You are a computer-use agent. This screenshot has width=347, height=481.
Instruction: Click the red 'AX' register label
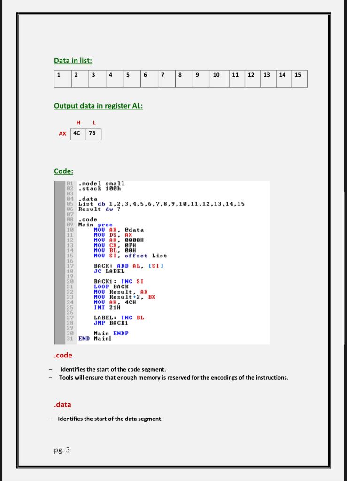(x=62, y=134)
